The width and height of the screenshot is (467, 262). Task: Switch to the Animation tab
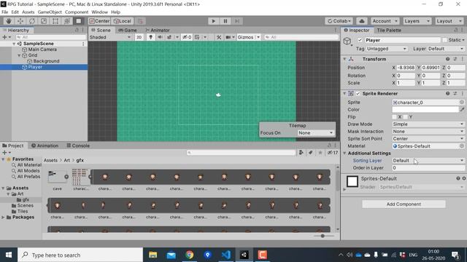pyautogui.click(x=45, y=146)
